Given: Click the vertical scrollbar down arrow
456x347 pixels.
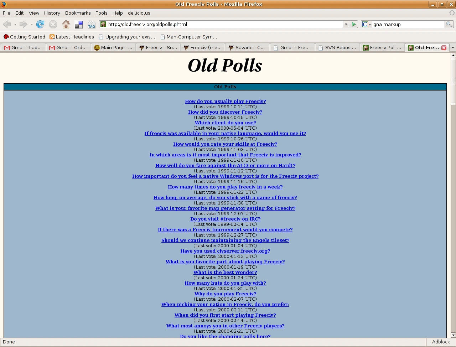Looking at the screenshot, I should point(453,335).
